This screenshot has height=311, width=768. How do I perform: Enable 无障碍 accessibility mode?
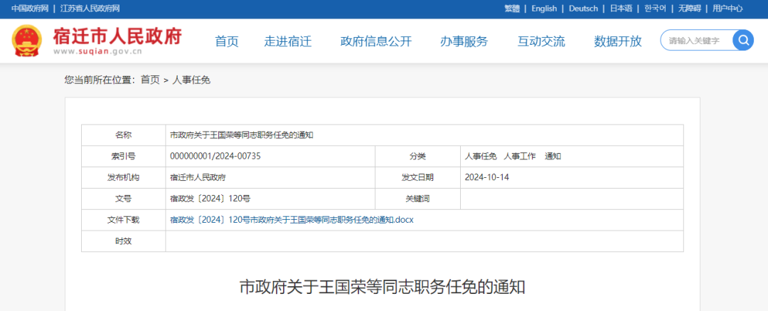[689, 9]
